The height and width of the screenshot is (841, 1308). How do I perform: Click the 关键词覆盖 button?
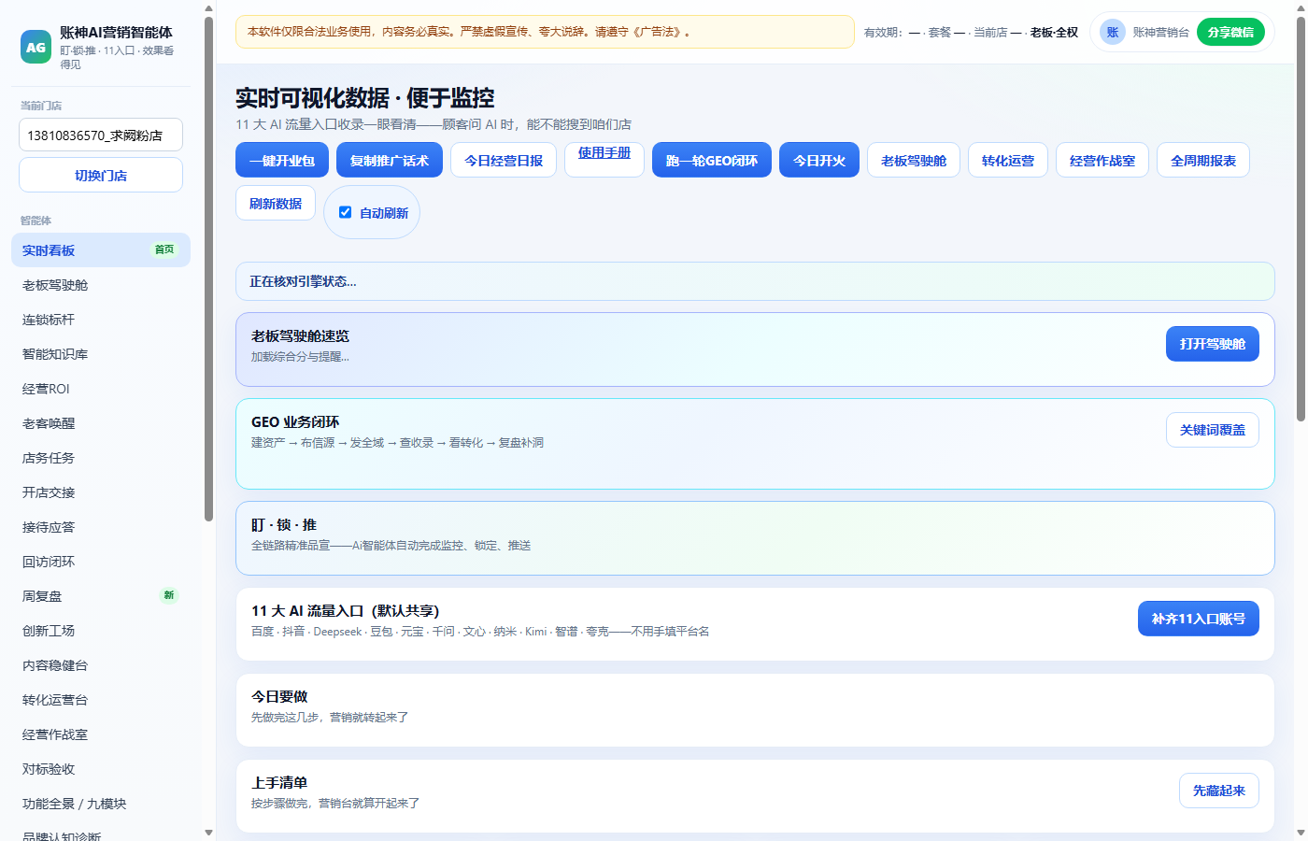[x=1213, y=430]
